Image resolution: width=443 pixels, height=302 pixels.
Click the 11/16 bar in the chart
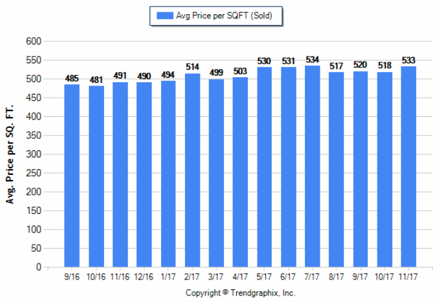[x=120, y=174]
